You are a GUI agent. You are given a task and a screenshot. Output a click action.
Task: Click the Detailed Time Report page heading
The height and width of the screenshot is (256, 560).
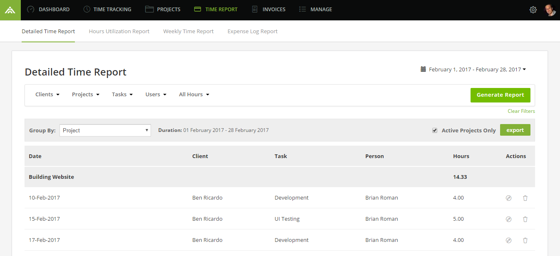click(76, 72)
